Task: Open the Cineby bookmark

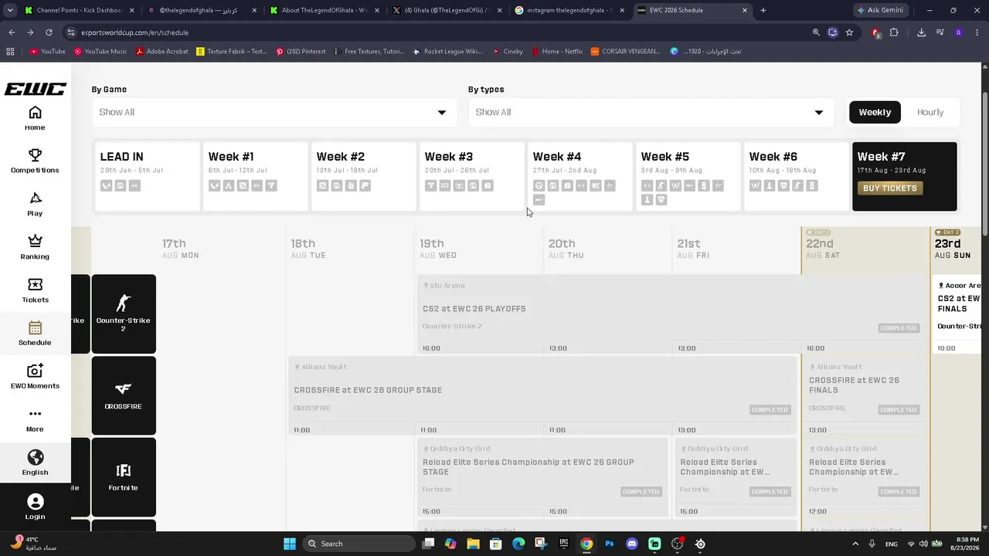Action: click(507, 51)
